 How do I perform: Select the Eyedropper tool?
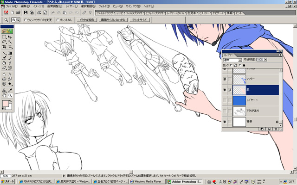click(10, 91)
